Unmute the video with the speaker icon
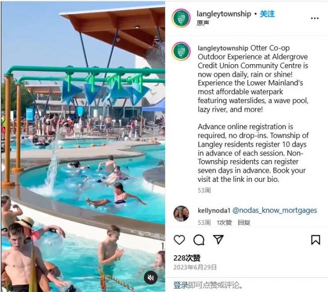Viewport: 328px width, 292px height. (x=150, y=277)
